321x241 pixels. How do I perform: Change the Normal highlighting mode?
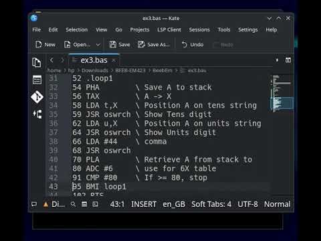pos(278,204)
